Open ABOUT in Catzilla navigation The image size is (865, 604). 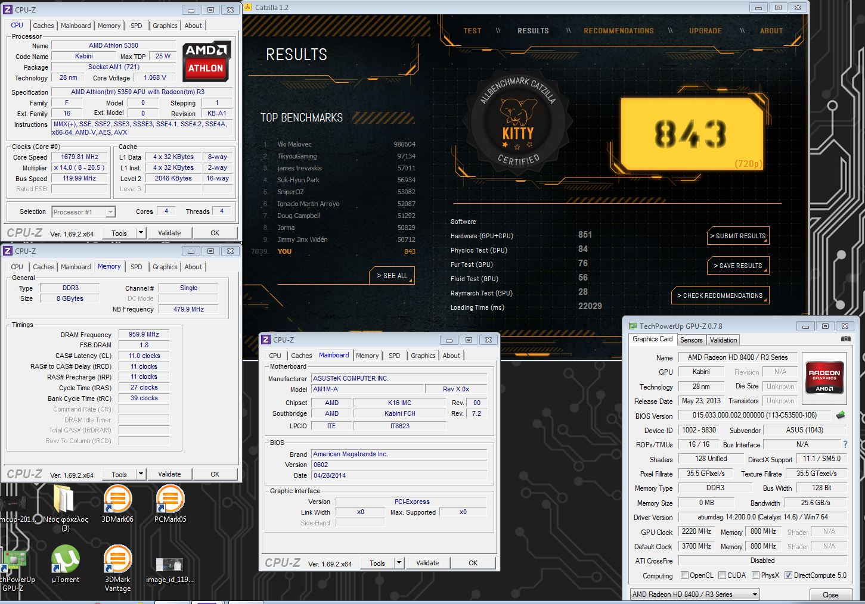coord(771,31)
